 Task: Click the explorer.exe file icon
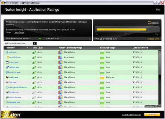(x=7, y=72)
